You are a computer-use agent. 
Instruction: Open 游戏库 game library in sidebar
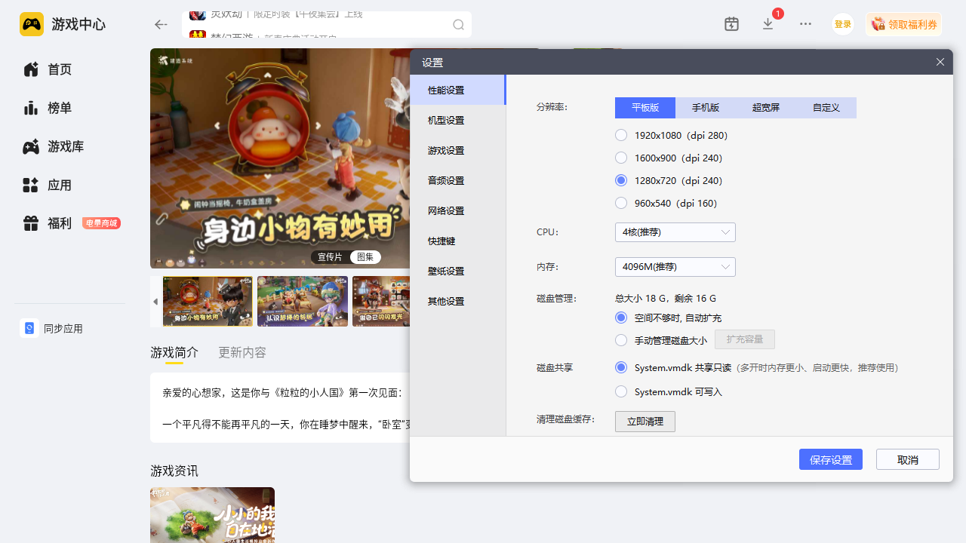click(65, 146)
